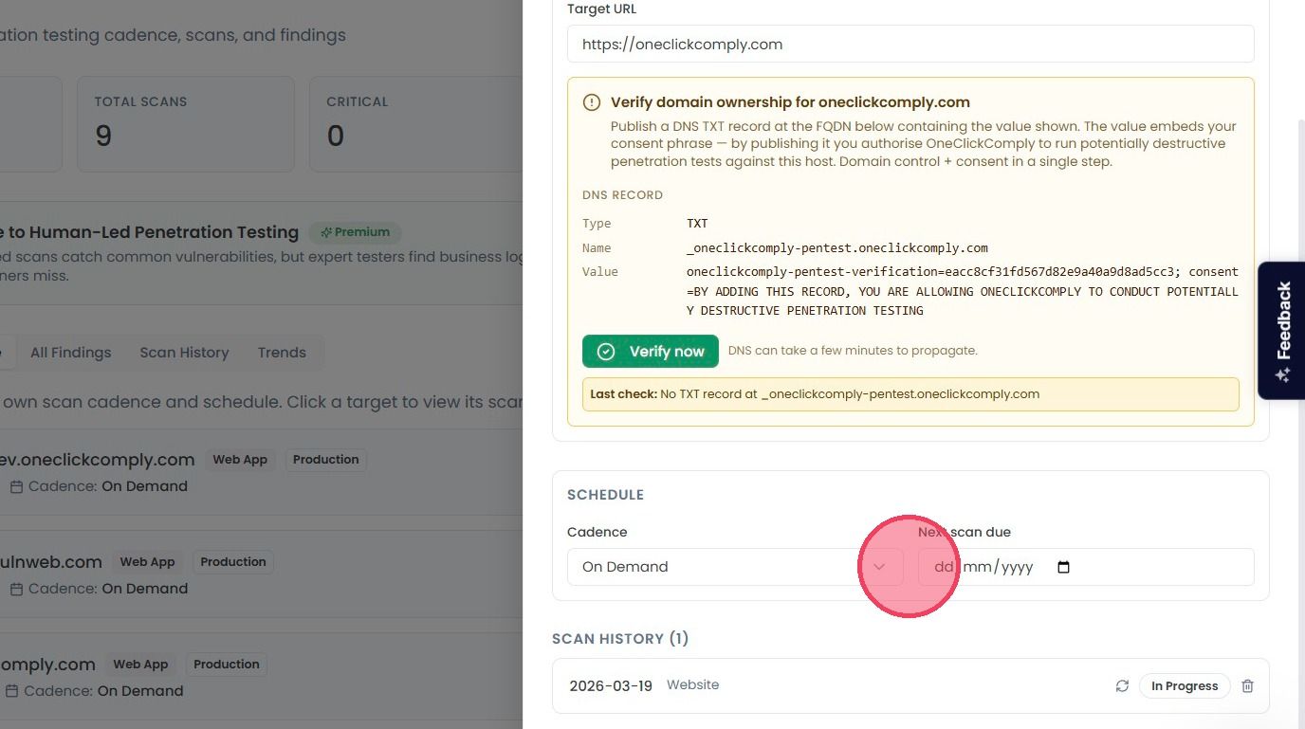
Task: Click the Human-Led Penetration Testing heading
Action: tap(150, 232)
